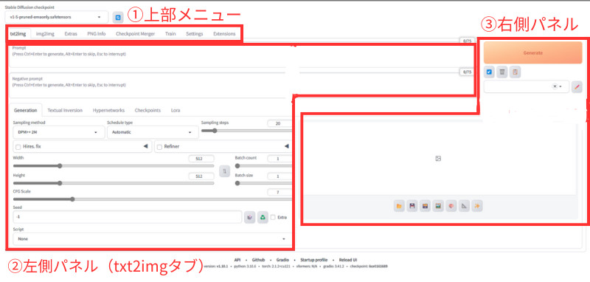590x282 pixels.
Task: Expand the Hires. fix section arrow
Action: click(145, 146)
